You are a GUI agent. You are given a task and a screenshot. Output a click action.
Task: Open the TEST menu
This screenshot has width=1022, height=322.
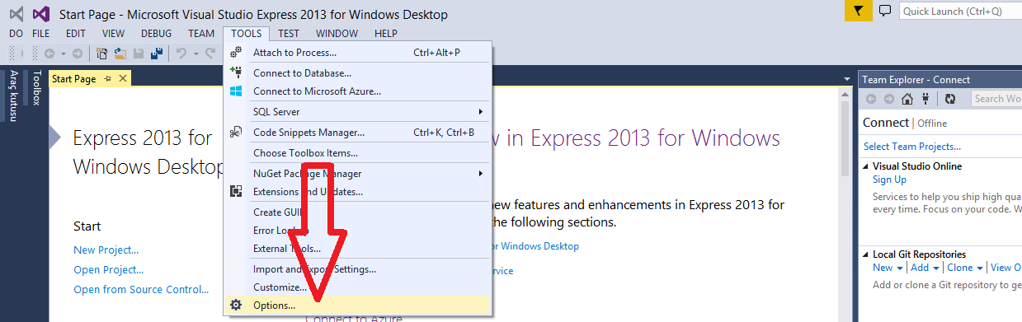289,34
